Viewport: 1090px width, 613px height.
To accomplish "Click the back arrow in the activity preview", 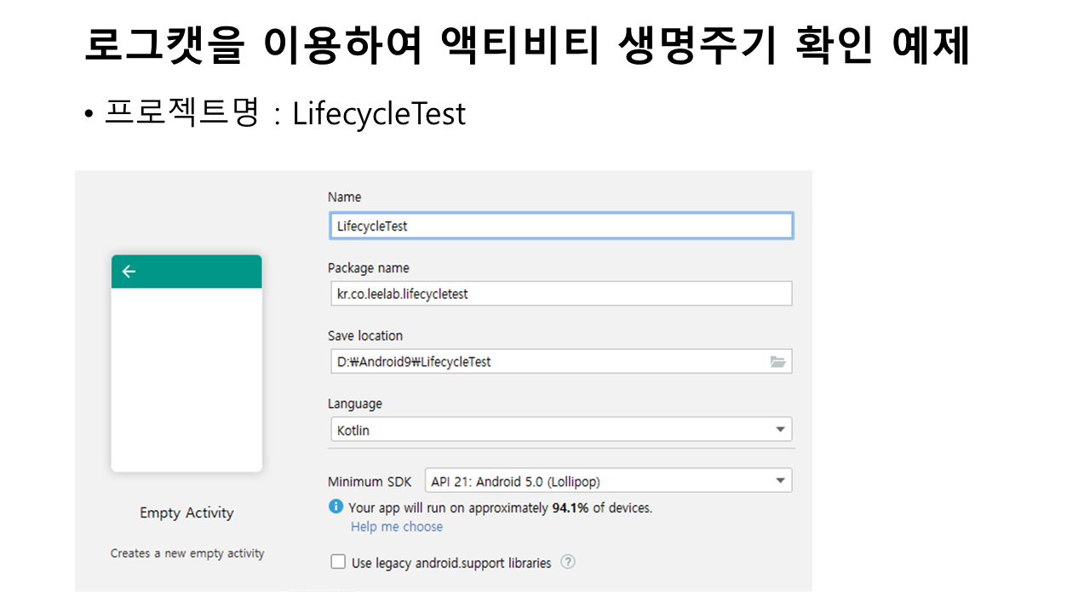I will pos(129,272).
